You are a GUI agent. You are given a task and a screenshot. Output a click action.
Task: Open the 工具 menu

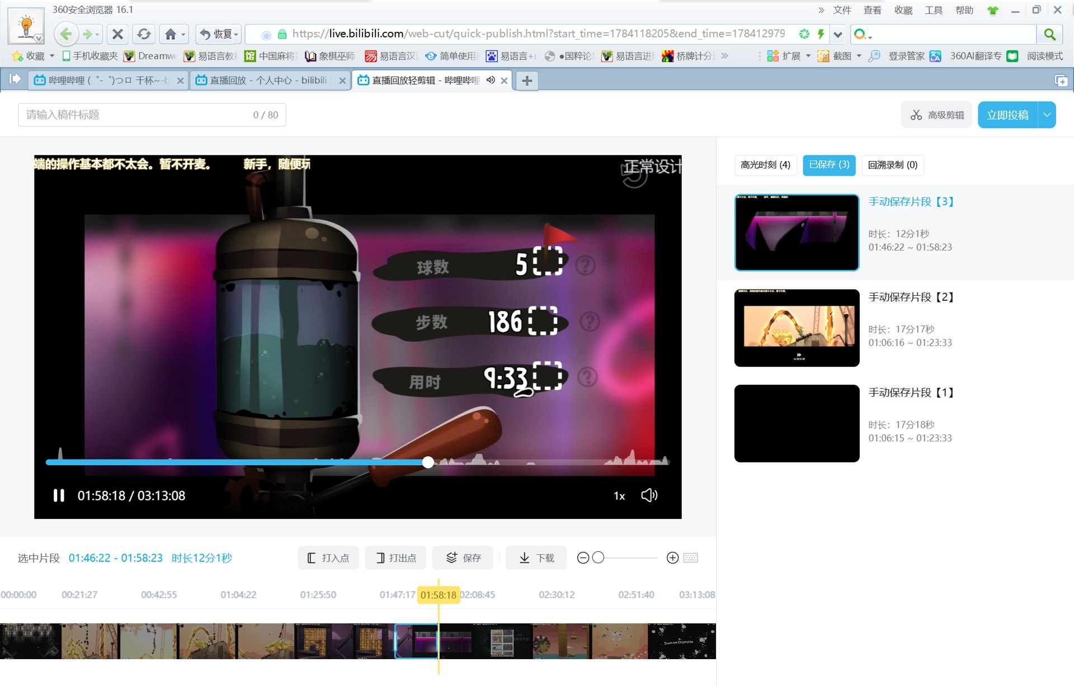(x=933, y=10)
